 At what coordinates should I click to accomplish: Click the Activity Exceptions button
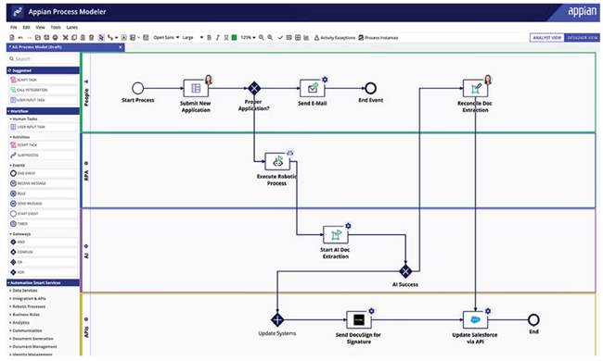coord(335,38)
